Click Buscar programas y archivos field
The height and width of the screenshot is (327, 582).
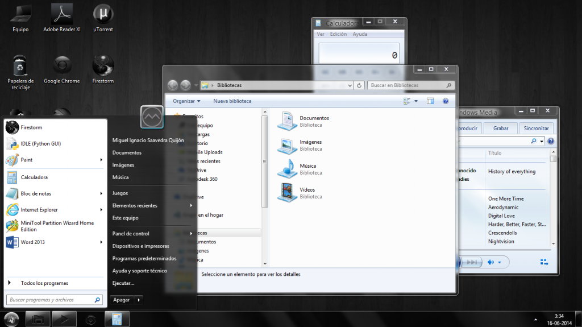click(x=55, y=300)
